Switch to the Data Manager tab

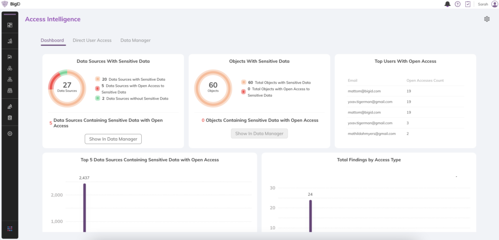pos(135,40)
